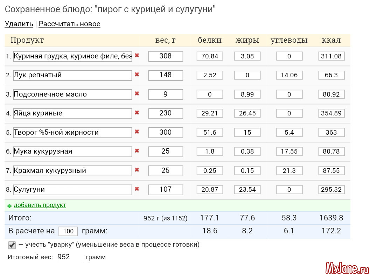Click the green plus add-product icon
The image size is (370, 275).
click(9, 206)
